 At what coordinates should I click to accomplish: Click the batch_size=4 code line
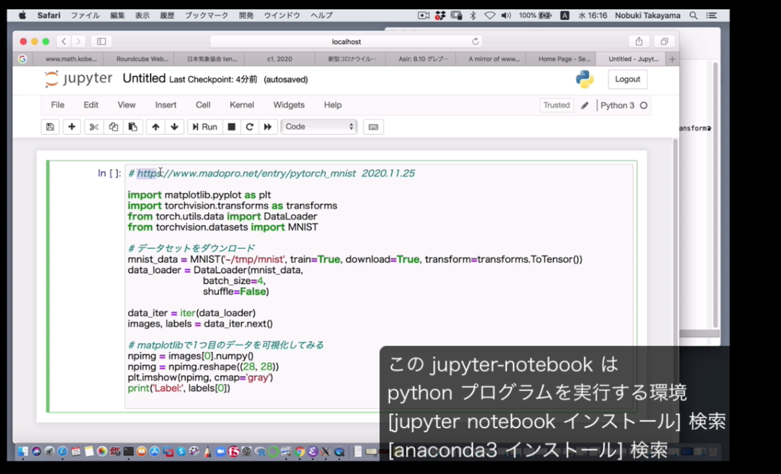[234, 281]
